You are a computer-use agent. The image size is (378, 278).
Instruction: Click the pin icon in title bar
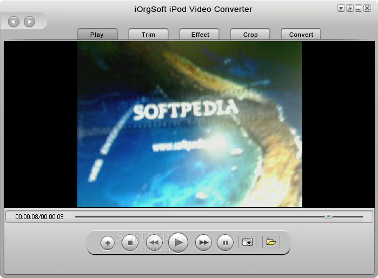click(x=349, y=9)
